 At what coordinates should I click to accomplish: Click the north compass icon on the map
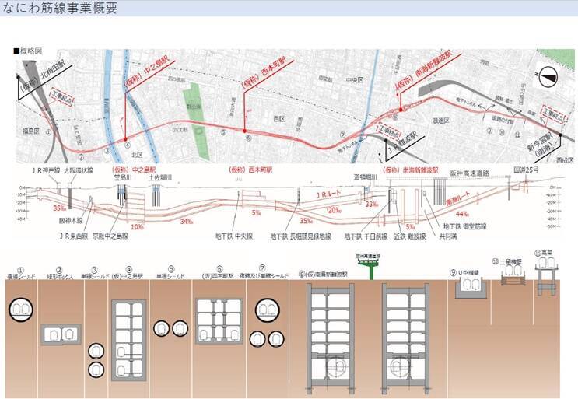point(548,76)
